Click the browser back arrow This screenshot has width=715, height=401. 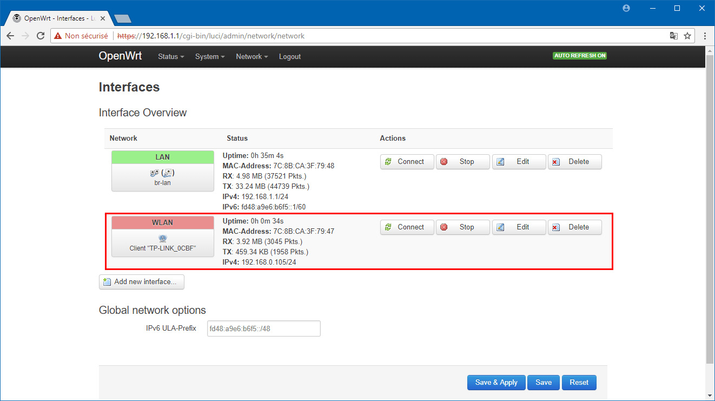[10, 36]
